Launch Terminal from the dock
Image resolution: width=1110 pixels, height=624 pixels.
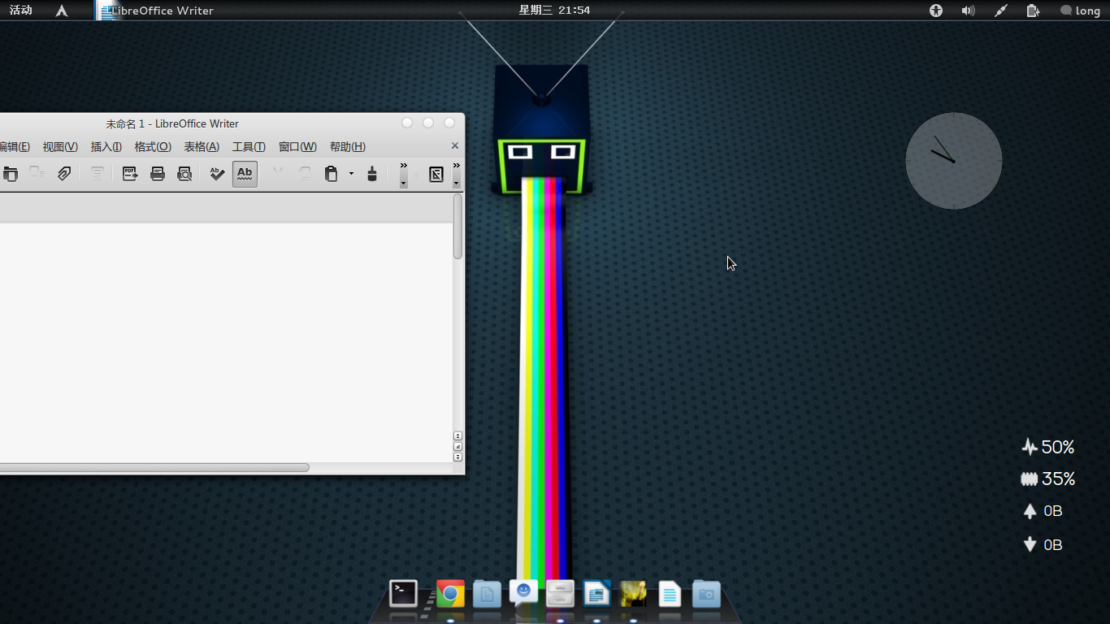[x=404, y=593]
